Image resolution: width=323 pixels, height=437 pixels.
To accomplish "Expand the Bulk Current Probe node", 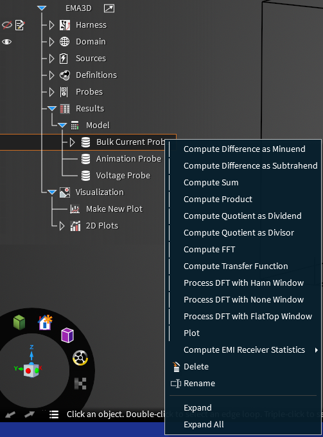I will tap(73, 142).
